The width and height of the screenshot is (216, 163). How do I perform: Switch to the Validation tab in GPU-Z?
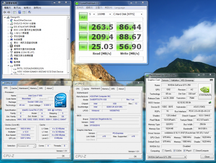(175, 80)
